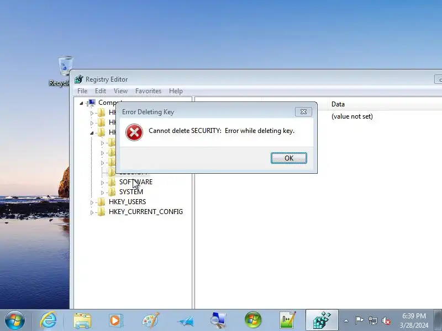The width and height of the screenshot is (442, 331).
Task: Click the Registry Editor taskbar button
Action: tap(322, 321)
